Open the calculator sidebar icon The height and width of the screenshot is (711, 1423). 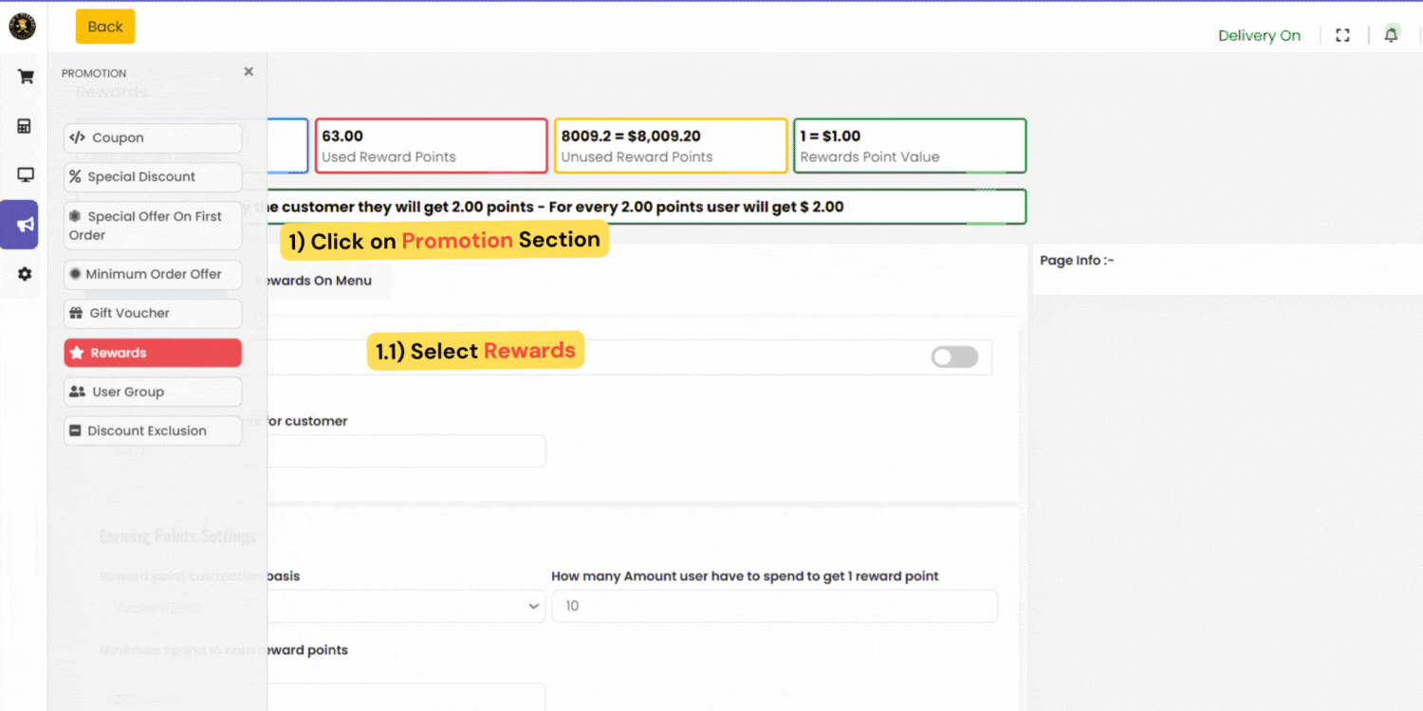pyautogui.click(x=25, y=126)
